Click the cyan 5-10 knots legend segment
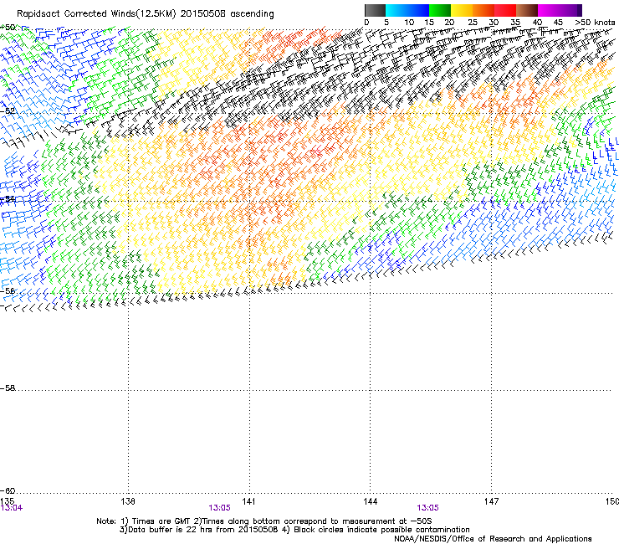The image size is (619, 544). 396,10
